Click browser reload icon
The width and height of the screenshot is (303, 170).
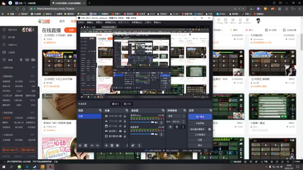pyautogui.click(x=17, y=9)
